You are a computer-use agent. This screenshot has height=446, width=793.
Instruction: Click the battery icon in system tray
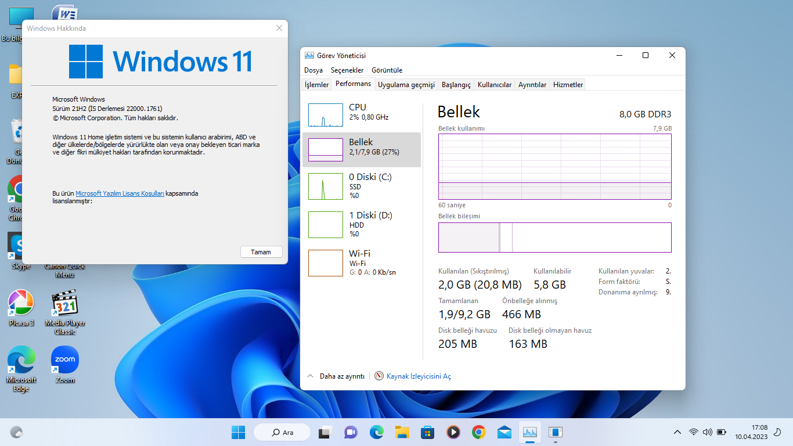click(x=722, y=432)
